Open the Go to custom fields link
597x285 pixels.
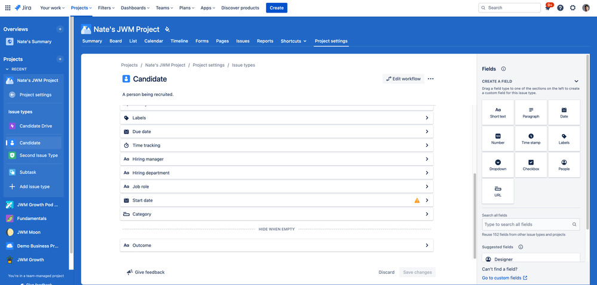pyautogui.click(x=504, y=278)
